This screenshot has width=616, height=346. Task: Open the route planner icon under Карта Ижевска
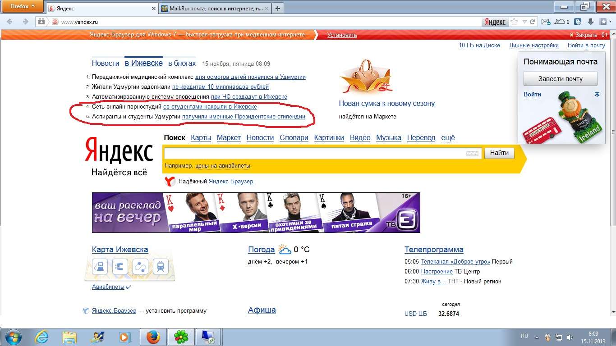coord(140,267)
